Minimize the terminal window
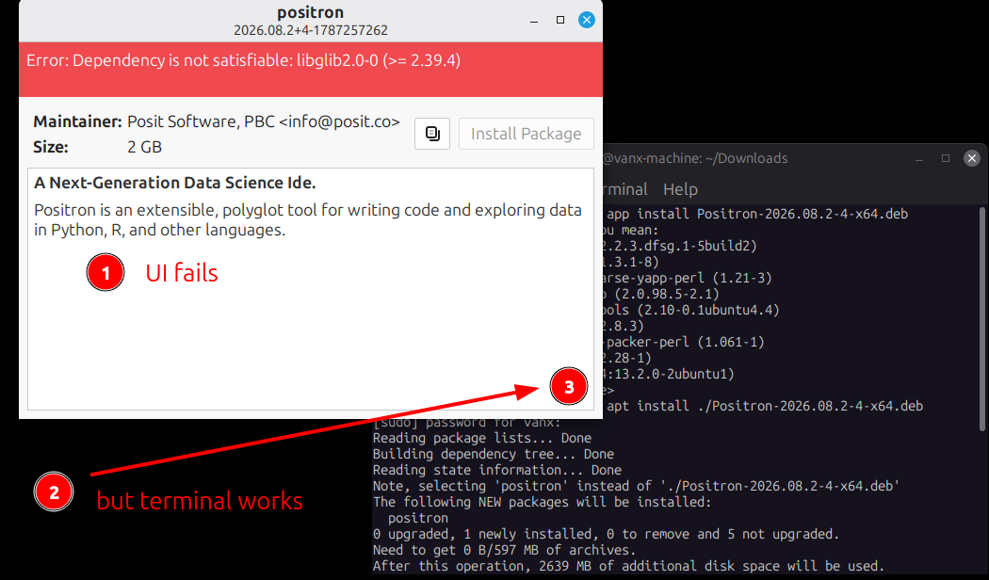Image resolution: width=989 pixels, height=580 pixels. click(x=919, y=158)
